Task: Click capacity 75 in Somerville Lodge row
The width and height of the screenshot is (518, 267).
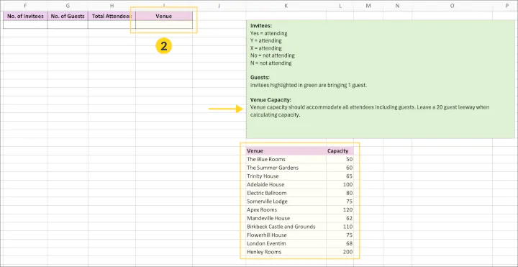Action: 340,202
